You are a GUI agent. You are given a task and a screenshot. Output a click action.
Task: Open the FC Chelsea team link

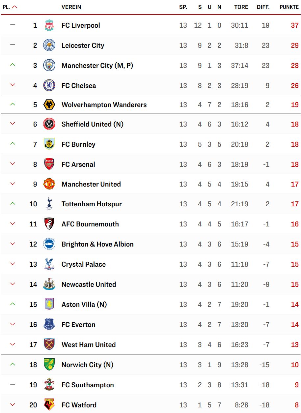click(x=79, y=86)
